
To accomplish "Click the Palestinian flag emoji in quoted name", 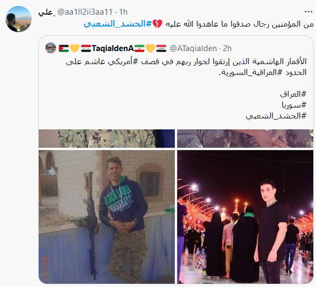I will coord(64,48).
